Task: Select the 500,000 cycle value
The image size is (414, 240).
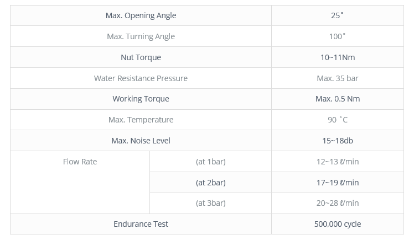Action: point(338,224)
